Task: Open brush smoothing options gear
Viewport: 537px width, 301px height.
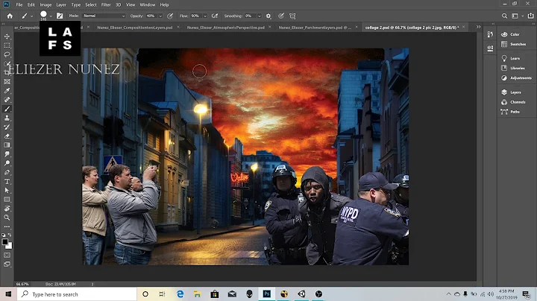Action: click(268, 16)
